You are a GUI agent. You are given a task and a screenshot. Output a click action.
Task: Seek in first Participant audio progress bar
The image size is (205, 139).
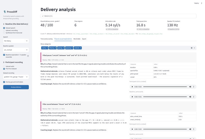pyautogui.click(x=165, y=87)
